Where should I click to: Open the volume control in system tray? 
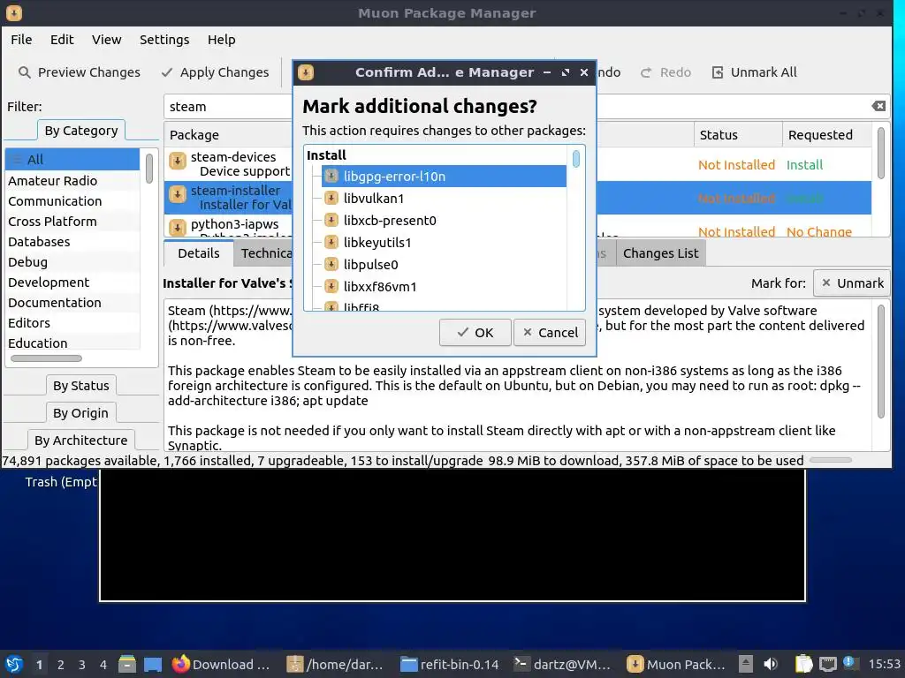click(770, 664)
